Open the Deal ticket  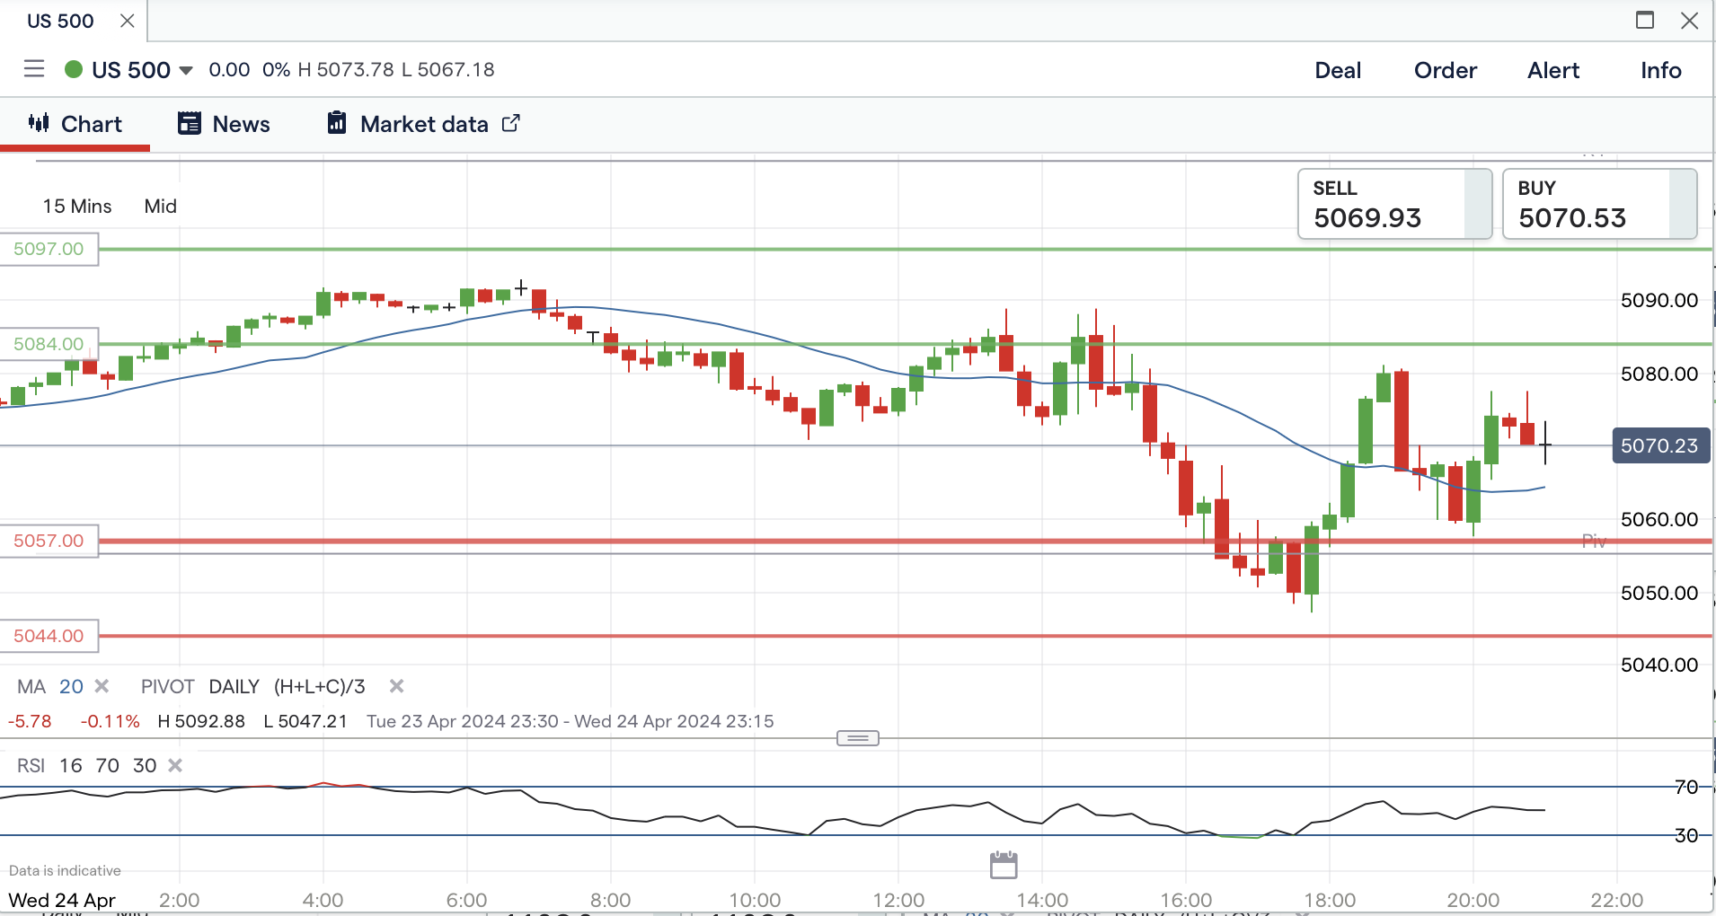[1338, 70]
